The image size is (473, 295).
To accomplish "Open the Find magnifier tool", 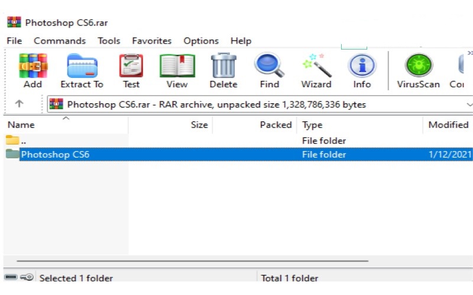I will (x=270, y=65).
